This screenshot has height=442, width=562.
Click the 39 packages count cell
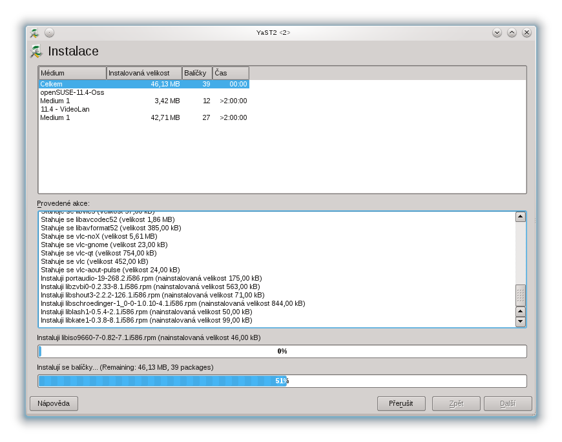pos(206,84)
